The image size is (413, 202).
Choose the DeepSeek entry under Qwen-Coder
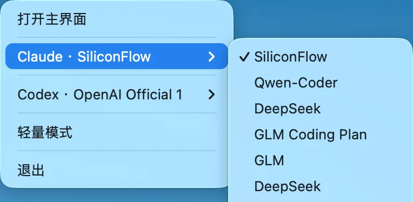(x=320, y=109)
